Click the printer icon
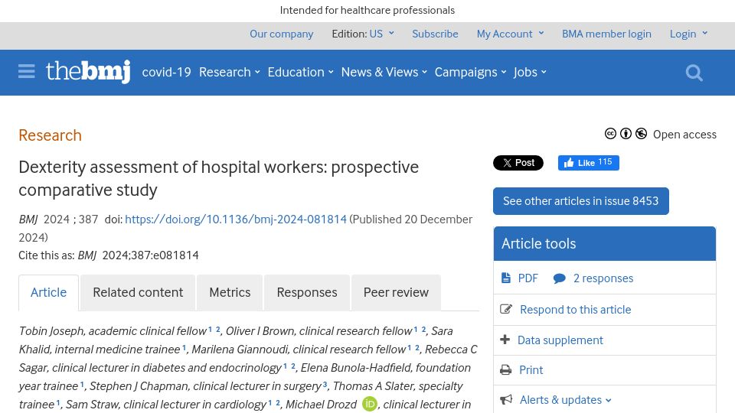Image resolution: width=735 pixels, height=413 pixels. [506, 370]
